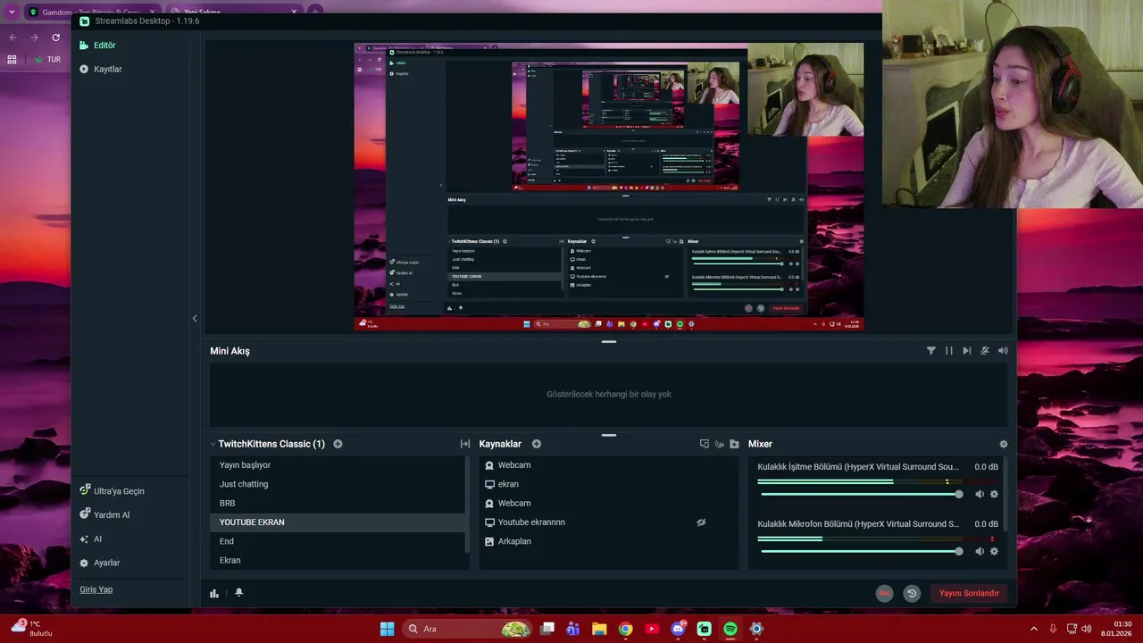Select the YOUTUBE EKRAN scene

tap(338, 522)
